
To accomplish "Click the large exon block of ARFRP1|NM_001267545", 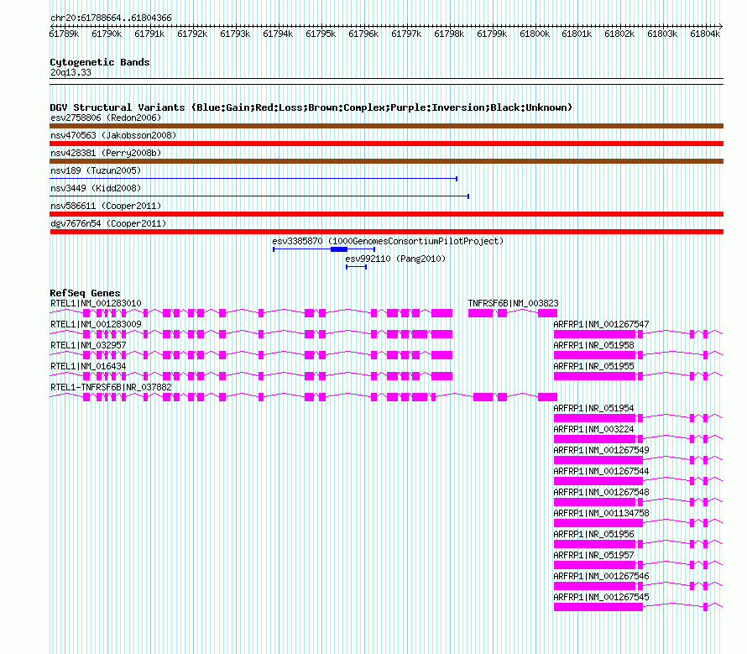I will pos(598,607).
